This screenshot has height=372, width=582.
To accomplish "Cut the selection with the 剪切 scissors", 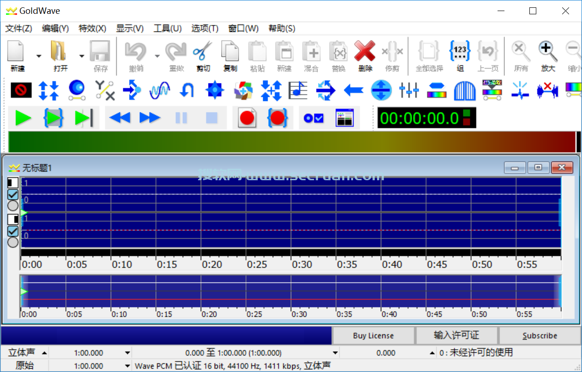I will coord(203,56).
